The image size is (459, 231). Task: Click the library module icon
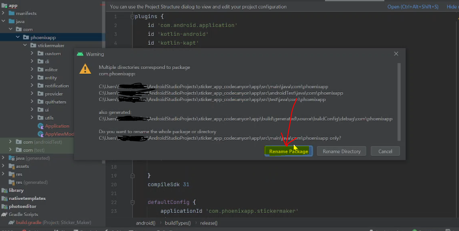[x=4, y=190]
